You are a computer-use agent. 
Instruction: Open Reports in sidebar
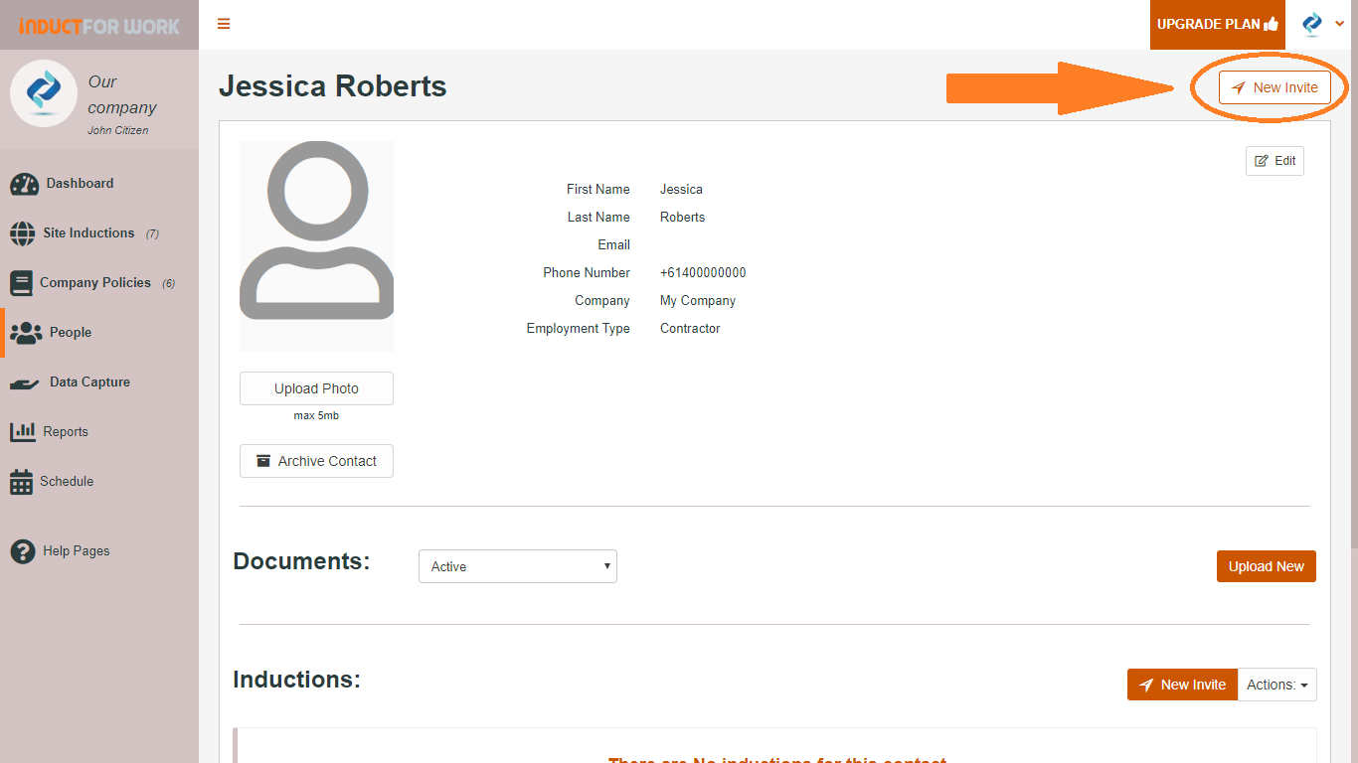(x=66, y=432)
